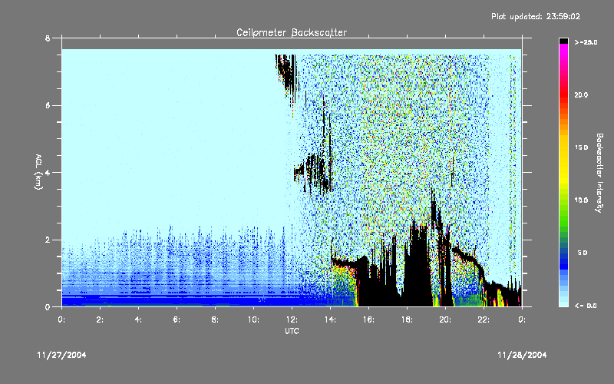Click the dark cloud patch near 7 km

point(288,74)
